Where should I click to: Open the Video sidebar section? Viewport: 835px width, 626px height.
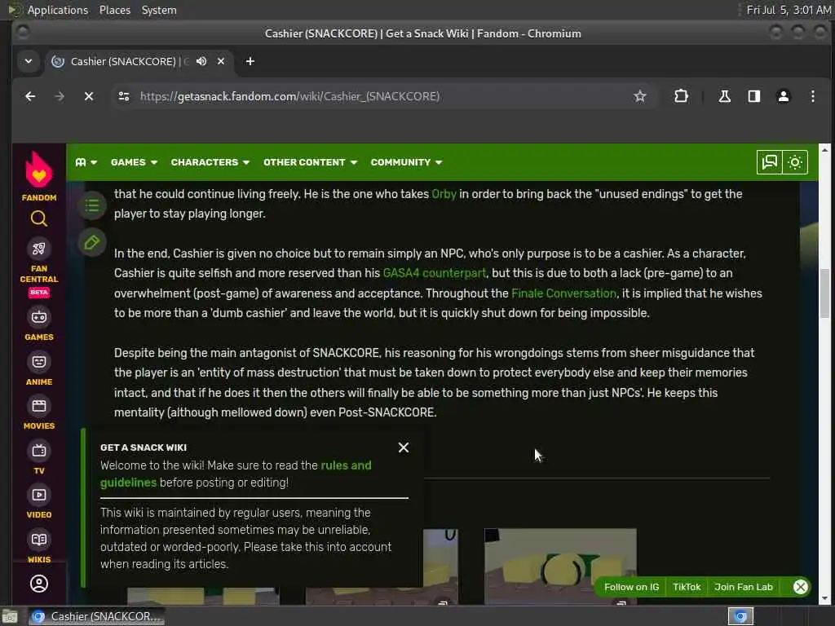[39, 502]
